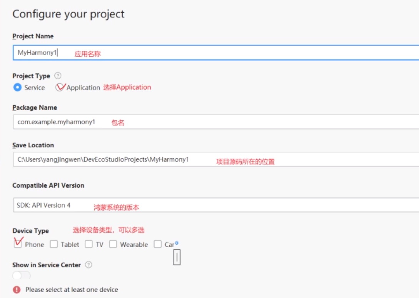This screenshot has height=298, width=419.
Task: Tick the TV device checkbox
Action: click(89, 244)
